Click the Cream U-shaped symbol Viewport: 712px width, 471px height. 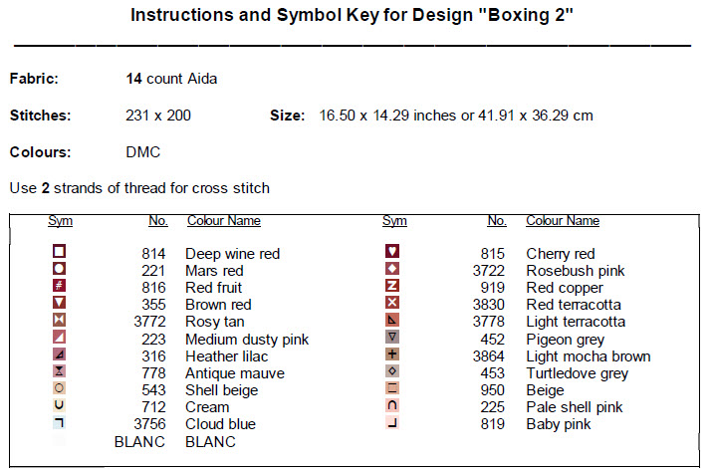59,406
